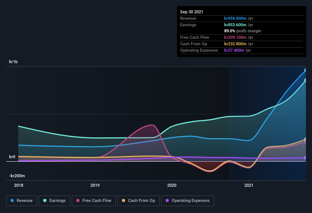Click the Sep 30 2021 tooltip date
The height and width of the screenshot is (213, 312).
tap(192, 12)
